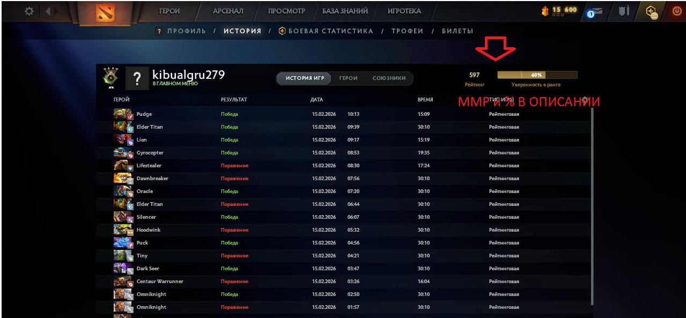Open settings with the gear icon
686x318 pixels.
click(29, 11)
